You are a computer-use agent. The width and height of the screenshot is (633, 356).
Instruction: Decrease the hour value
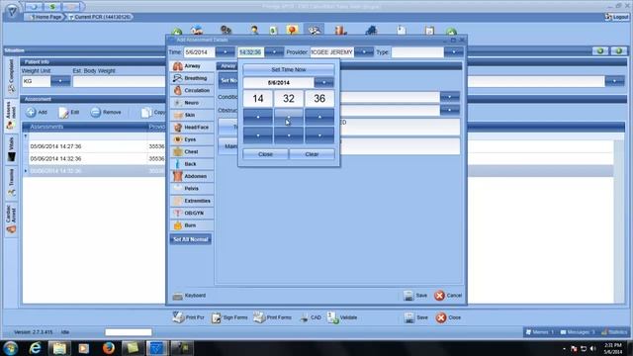(x=257, y=135)
